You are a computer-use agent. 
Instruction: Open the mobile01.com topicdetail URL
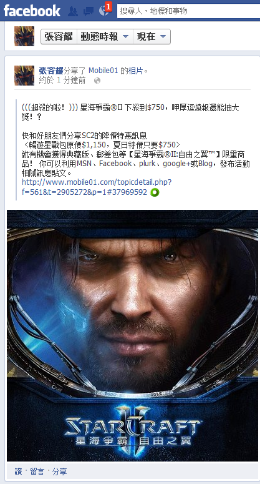coord(97,187)
